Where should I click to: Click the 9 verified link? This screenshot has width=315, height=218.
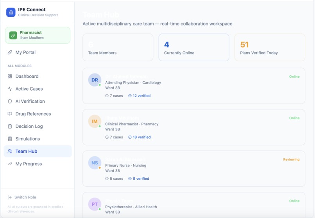point(139,179)
